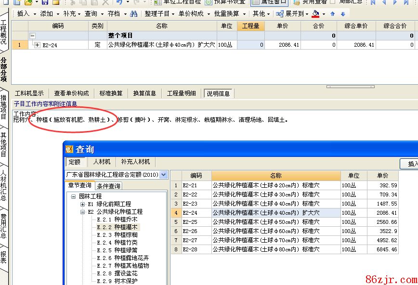The width and height of the screenshot is (418, 285).
Task: Click the 查询 dialog title icon
Action: [70, 150]
